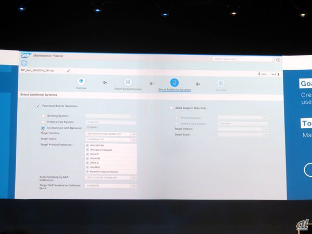Screen dimensions: 312x234
Task: Toggle the Frontend Server Selection checkbox
Action: [x=37, y=106]
